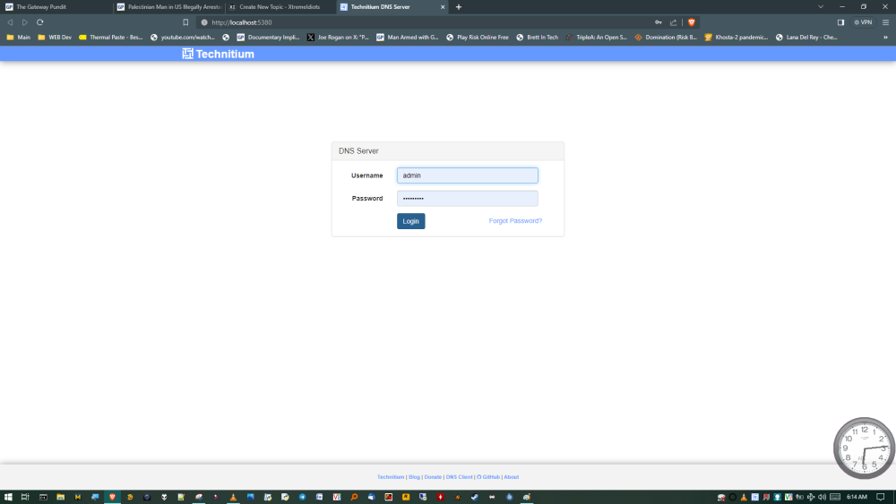Viewport: 896px width, 504px height.
Task: Open VLC from the taskbar
Action: click(x=234, y=497)
